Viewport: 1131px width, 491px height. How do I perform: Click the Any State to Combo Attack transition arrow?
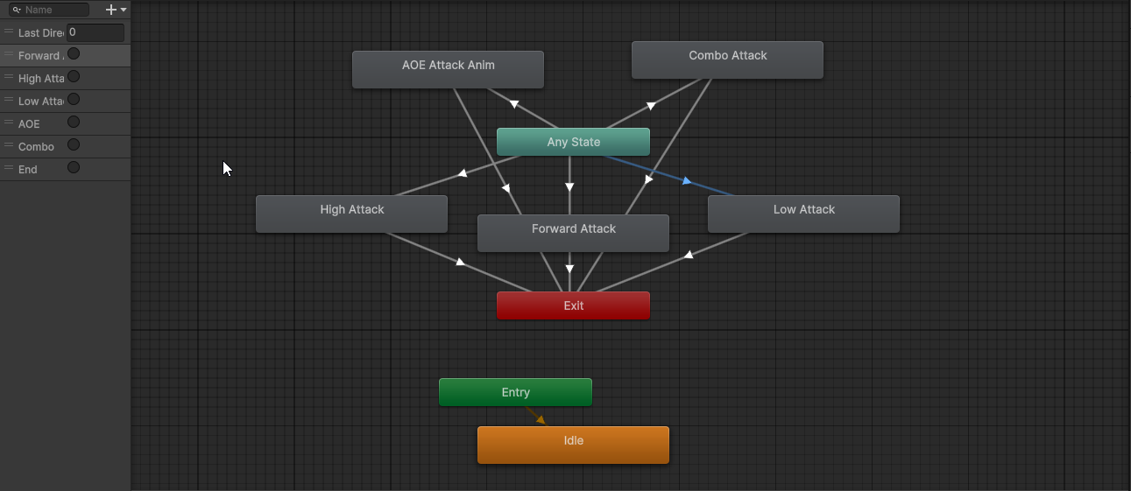point(651,106)
